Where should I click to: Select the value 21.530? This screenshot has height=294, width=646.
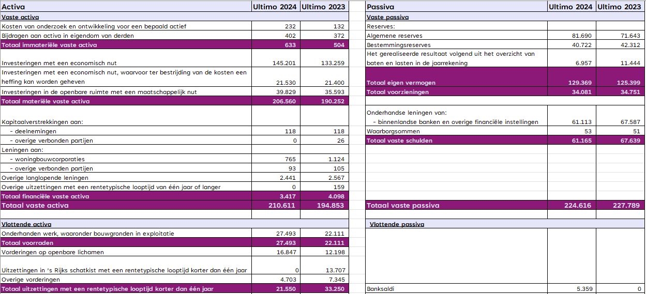(x=286, y=83)
